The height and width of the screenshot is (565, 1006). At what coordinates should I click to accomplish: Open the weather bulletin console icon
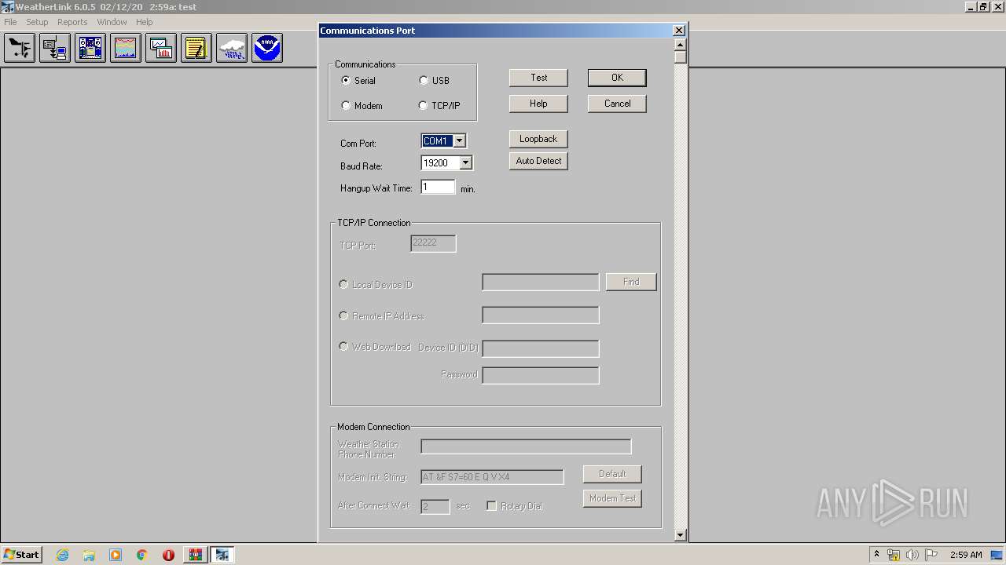tap(90, 48)
